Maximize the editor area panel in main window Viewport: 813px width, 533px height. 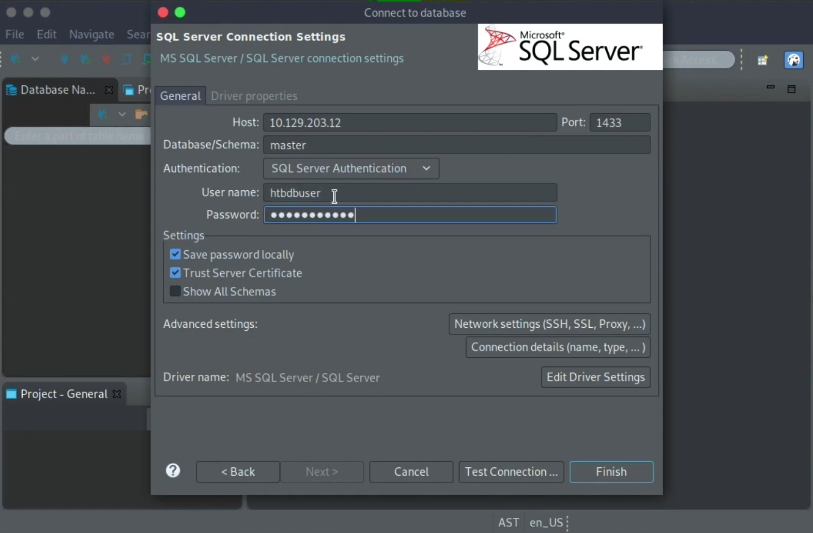click(x=791, y=89)
